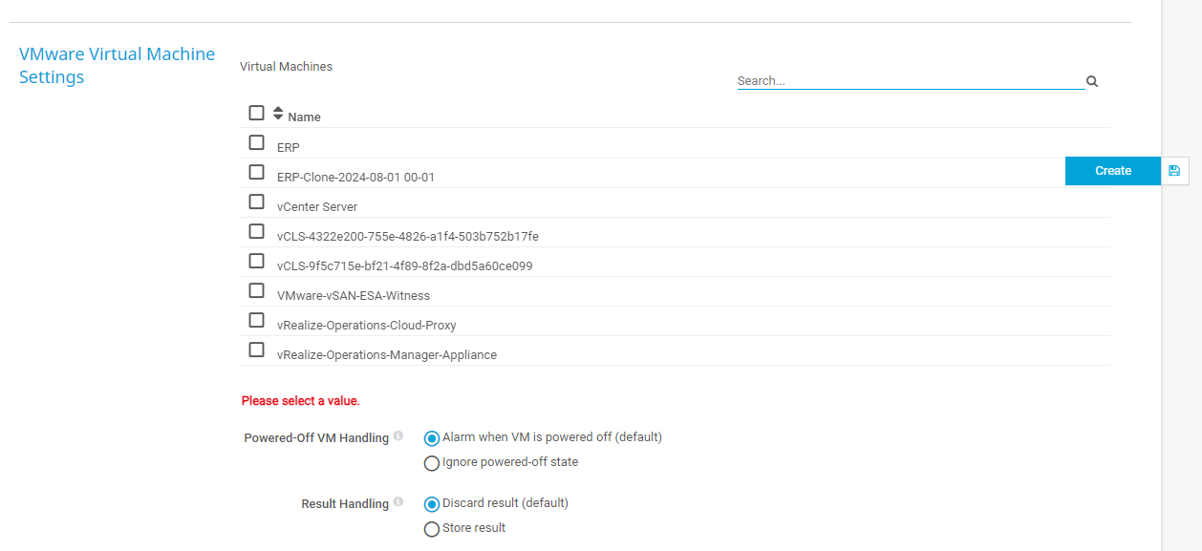Image resolution: width=1202 pixels, height=551 pixels.
Task: Focus the Search input field
Action: pos(911,81)
